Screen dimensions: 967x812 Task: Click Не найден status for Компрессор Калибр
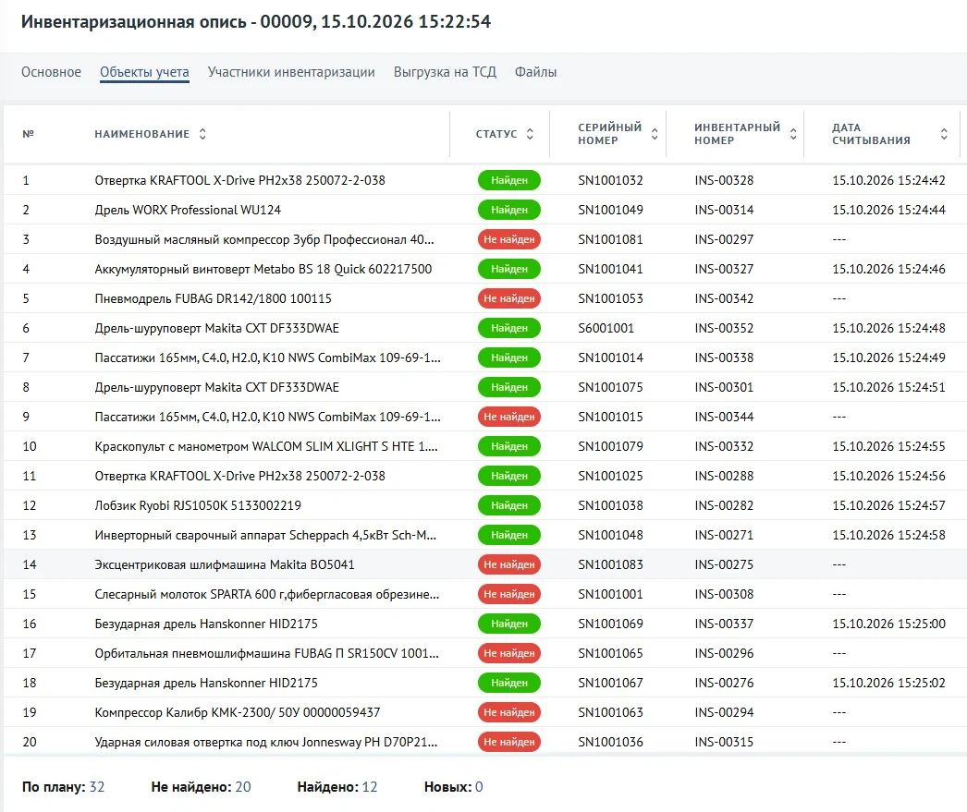tap(508, 713)
